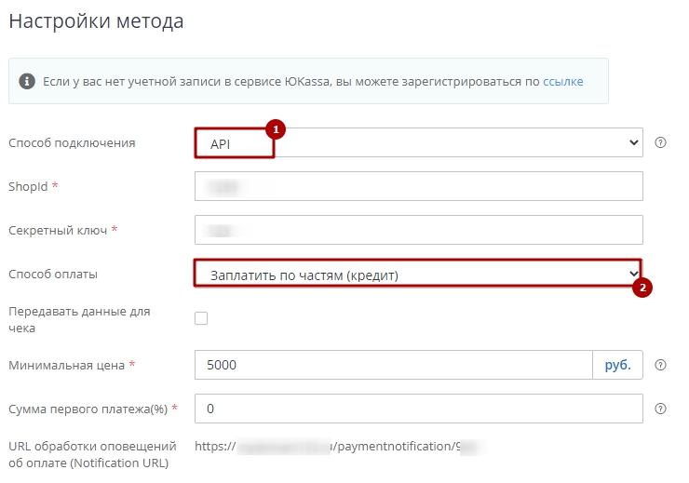
Task: Open the Способ подключения dropdown showing API
Action: pyautogui.click(x=419, y=143)
